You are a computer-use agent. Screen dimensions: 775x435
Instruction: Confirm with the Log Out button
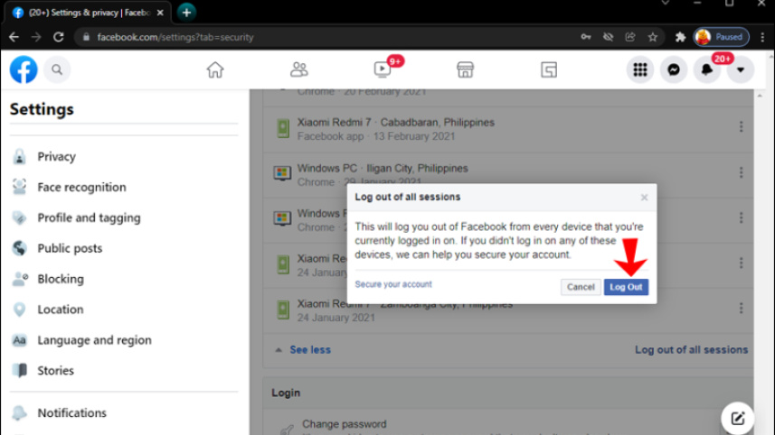click(x=626, y=287)
